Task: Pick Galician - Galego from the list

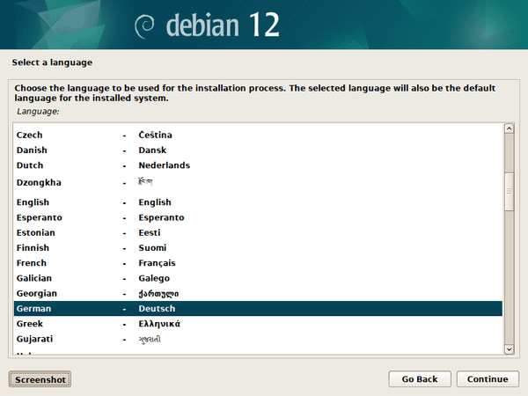Action: (34, 278)
